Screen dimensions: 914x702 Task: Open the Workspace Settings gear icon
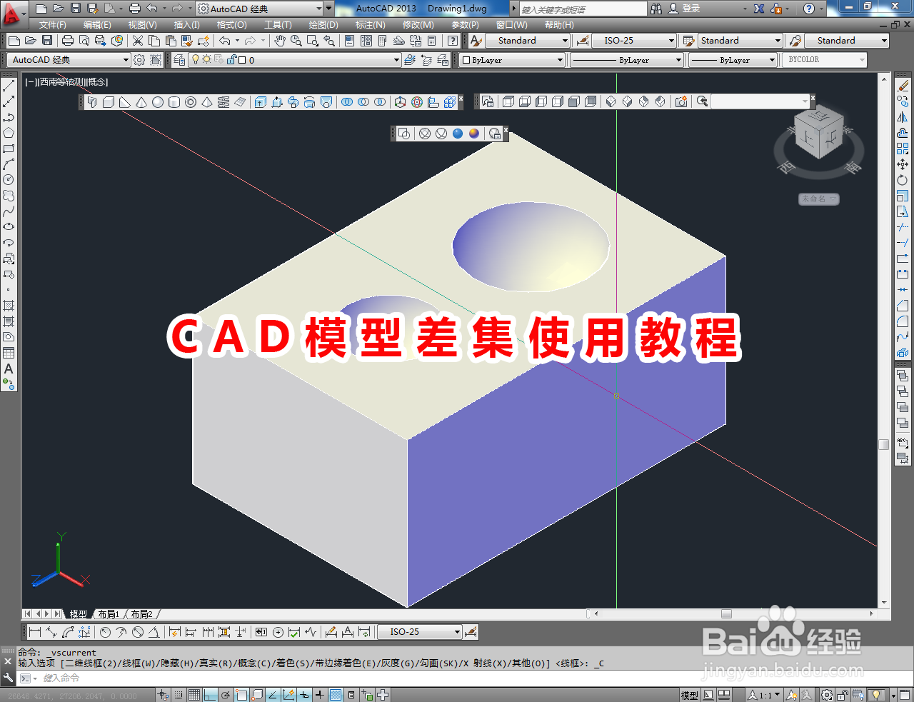(x=139, y=60)
